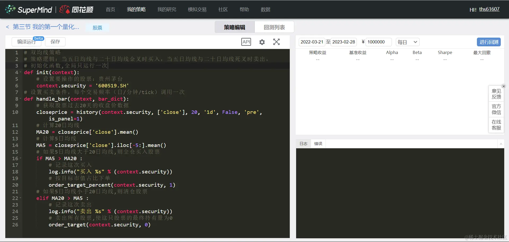Open 社区 navigation item
This screenshot has height=242, width=509.
point(223,10)
